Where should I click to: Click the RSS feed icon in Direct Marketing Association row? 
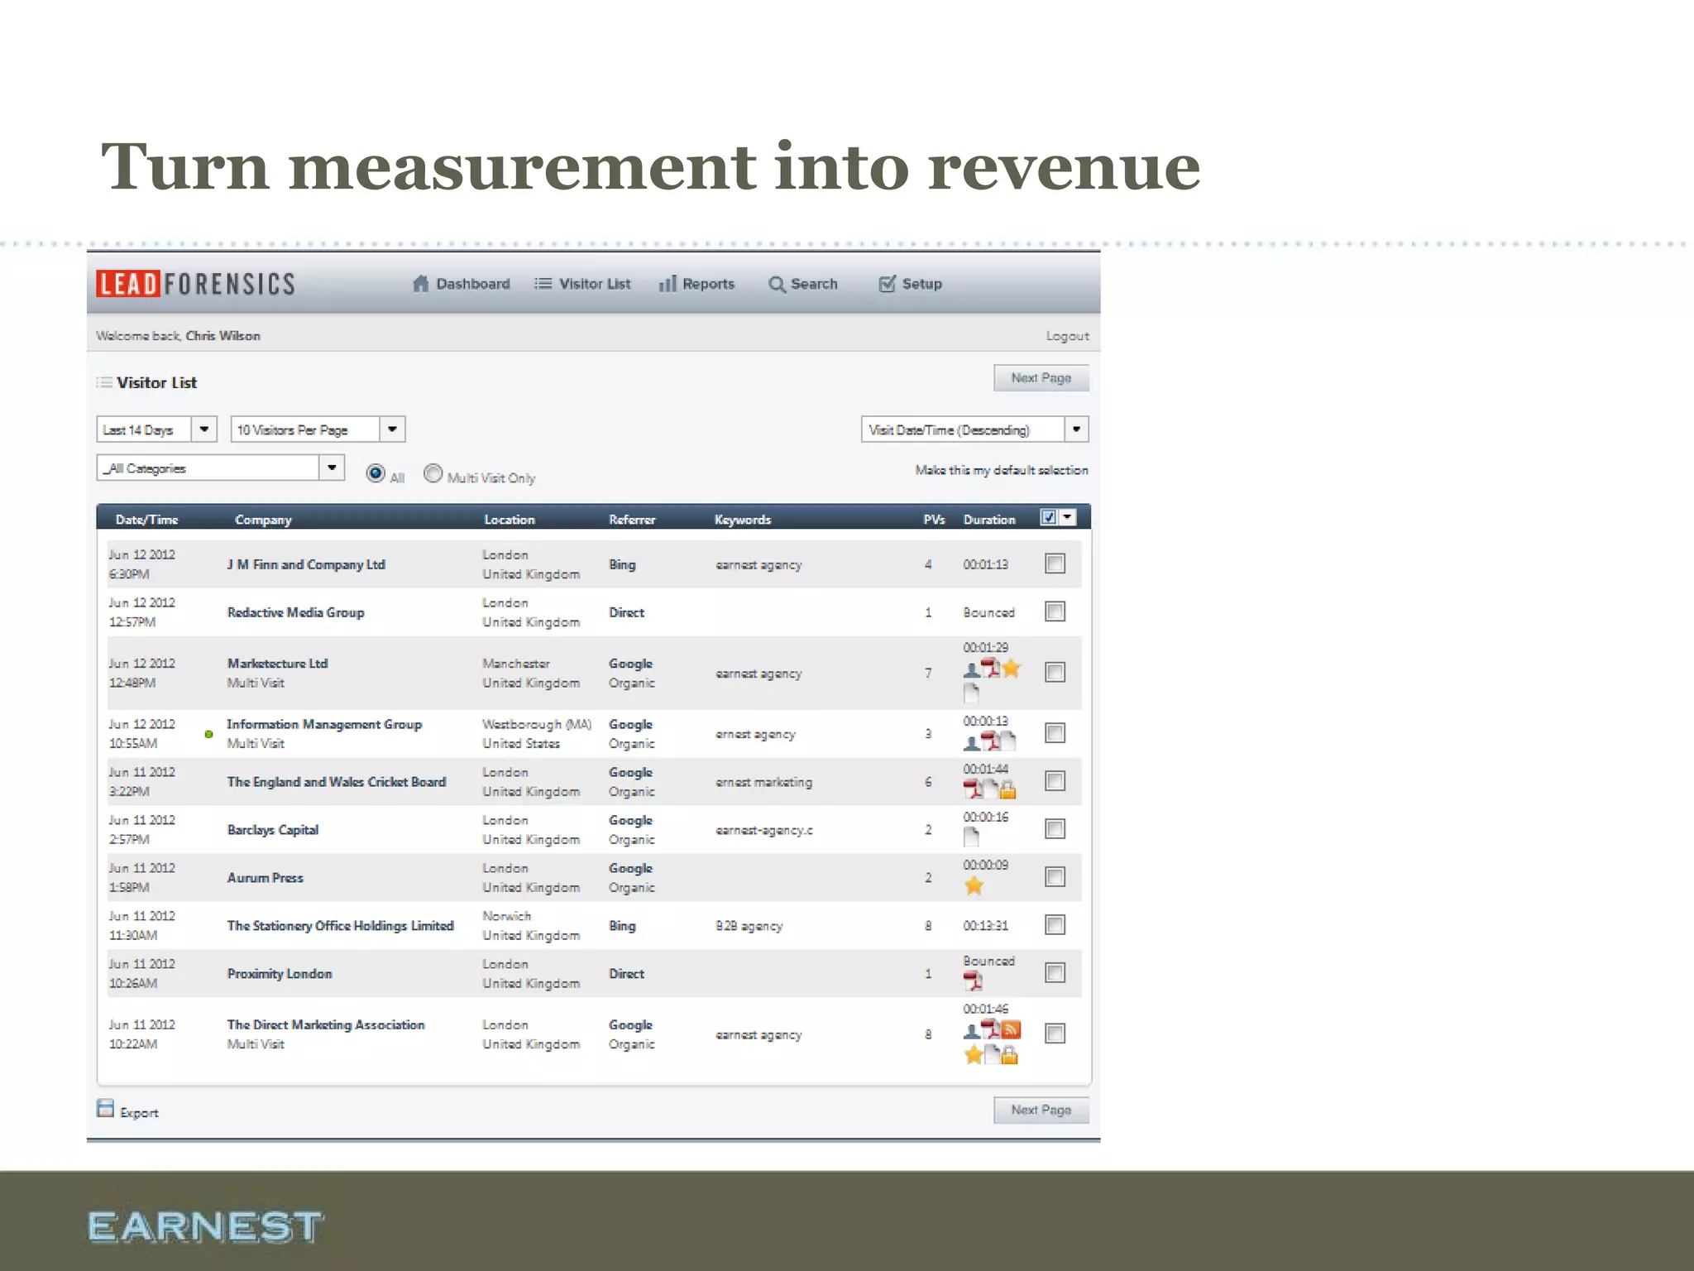point(1011,1030)
